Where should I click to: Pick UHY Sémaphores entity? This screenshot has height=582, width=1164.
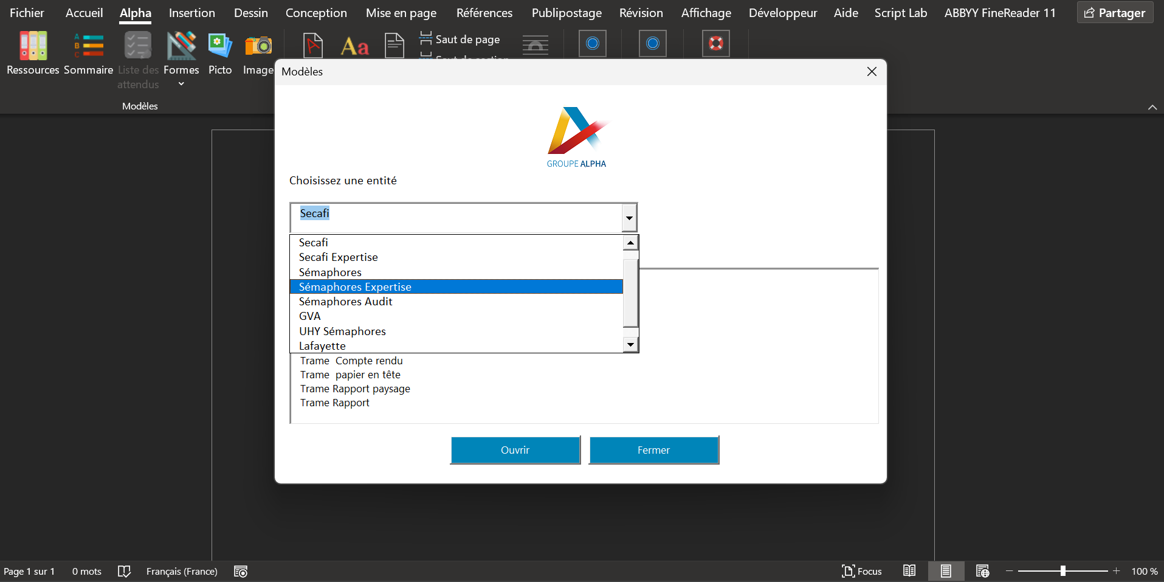tap(456, 331)
